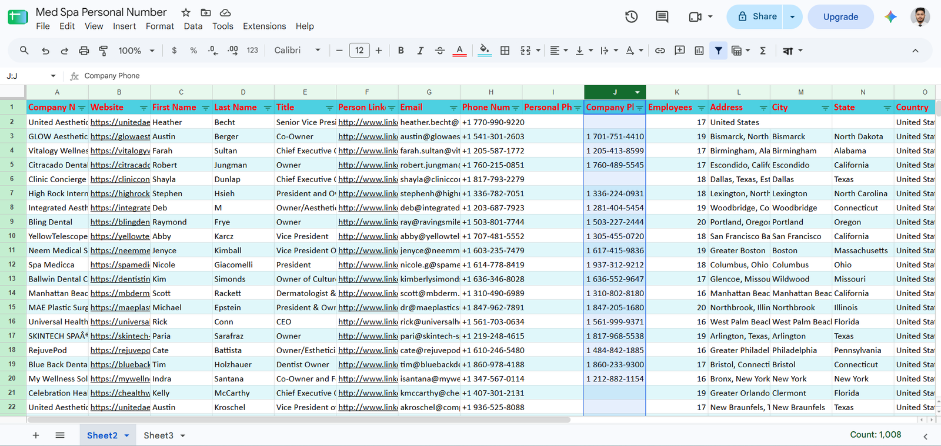The width and height of the screenshot is (941, 446).
Task: Format selection as currency
Action: click(x=174, y=51)
